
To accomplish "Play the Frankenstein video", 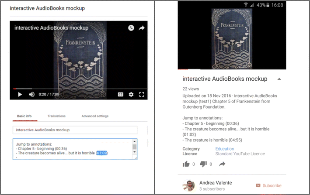I will click(x=20, y=94).
